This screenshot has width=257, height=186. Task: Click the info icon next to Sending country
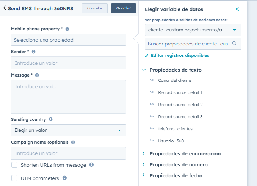[50, 119]
